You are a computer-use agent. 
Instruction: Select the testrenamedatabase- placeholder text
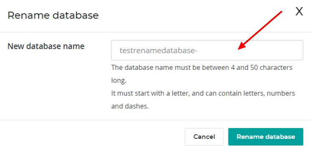point(158,51)
